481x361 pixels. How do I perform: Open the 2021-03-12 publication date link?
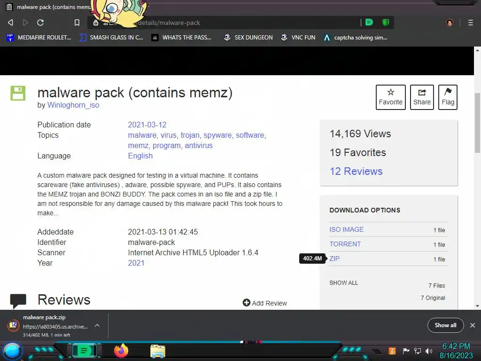147,125
